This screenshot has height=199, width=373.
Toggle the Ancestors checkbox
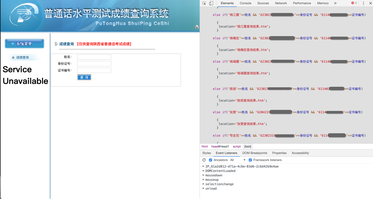(211, 160)
